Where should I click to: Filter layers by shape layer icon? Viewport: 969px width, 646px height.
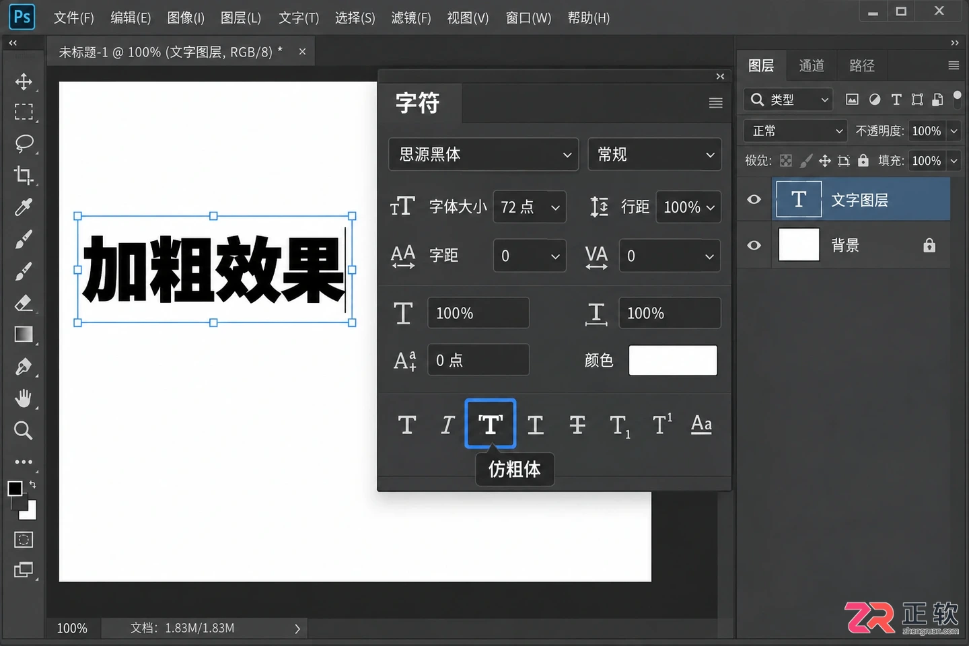[917, 100]
